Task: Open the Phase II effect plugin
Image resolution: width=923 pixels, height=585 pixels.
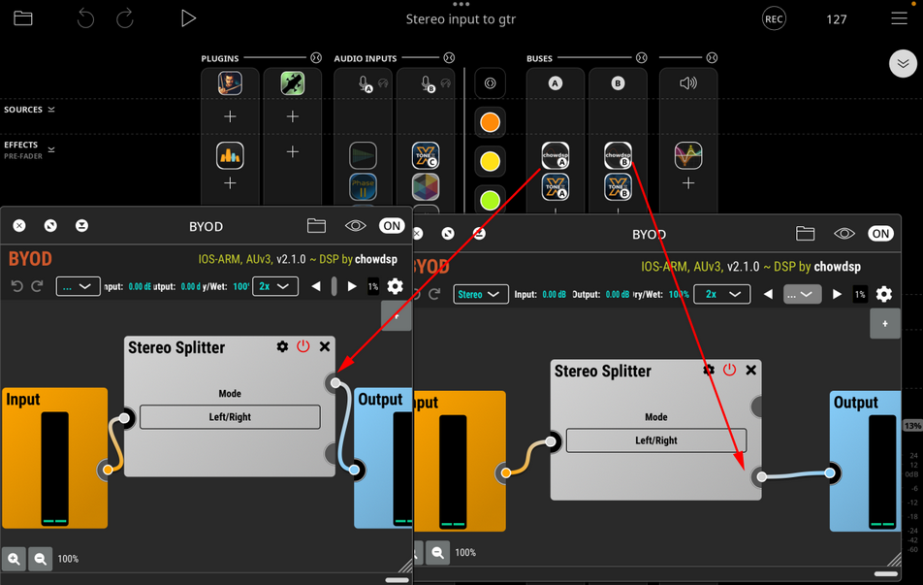Action: [x=364, y=186]
